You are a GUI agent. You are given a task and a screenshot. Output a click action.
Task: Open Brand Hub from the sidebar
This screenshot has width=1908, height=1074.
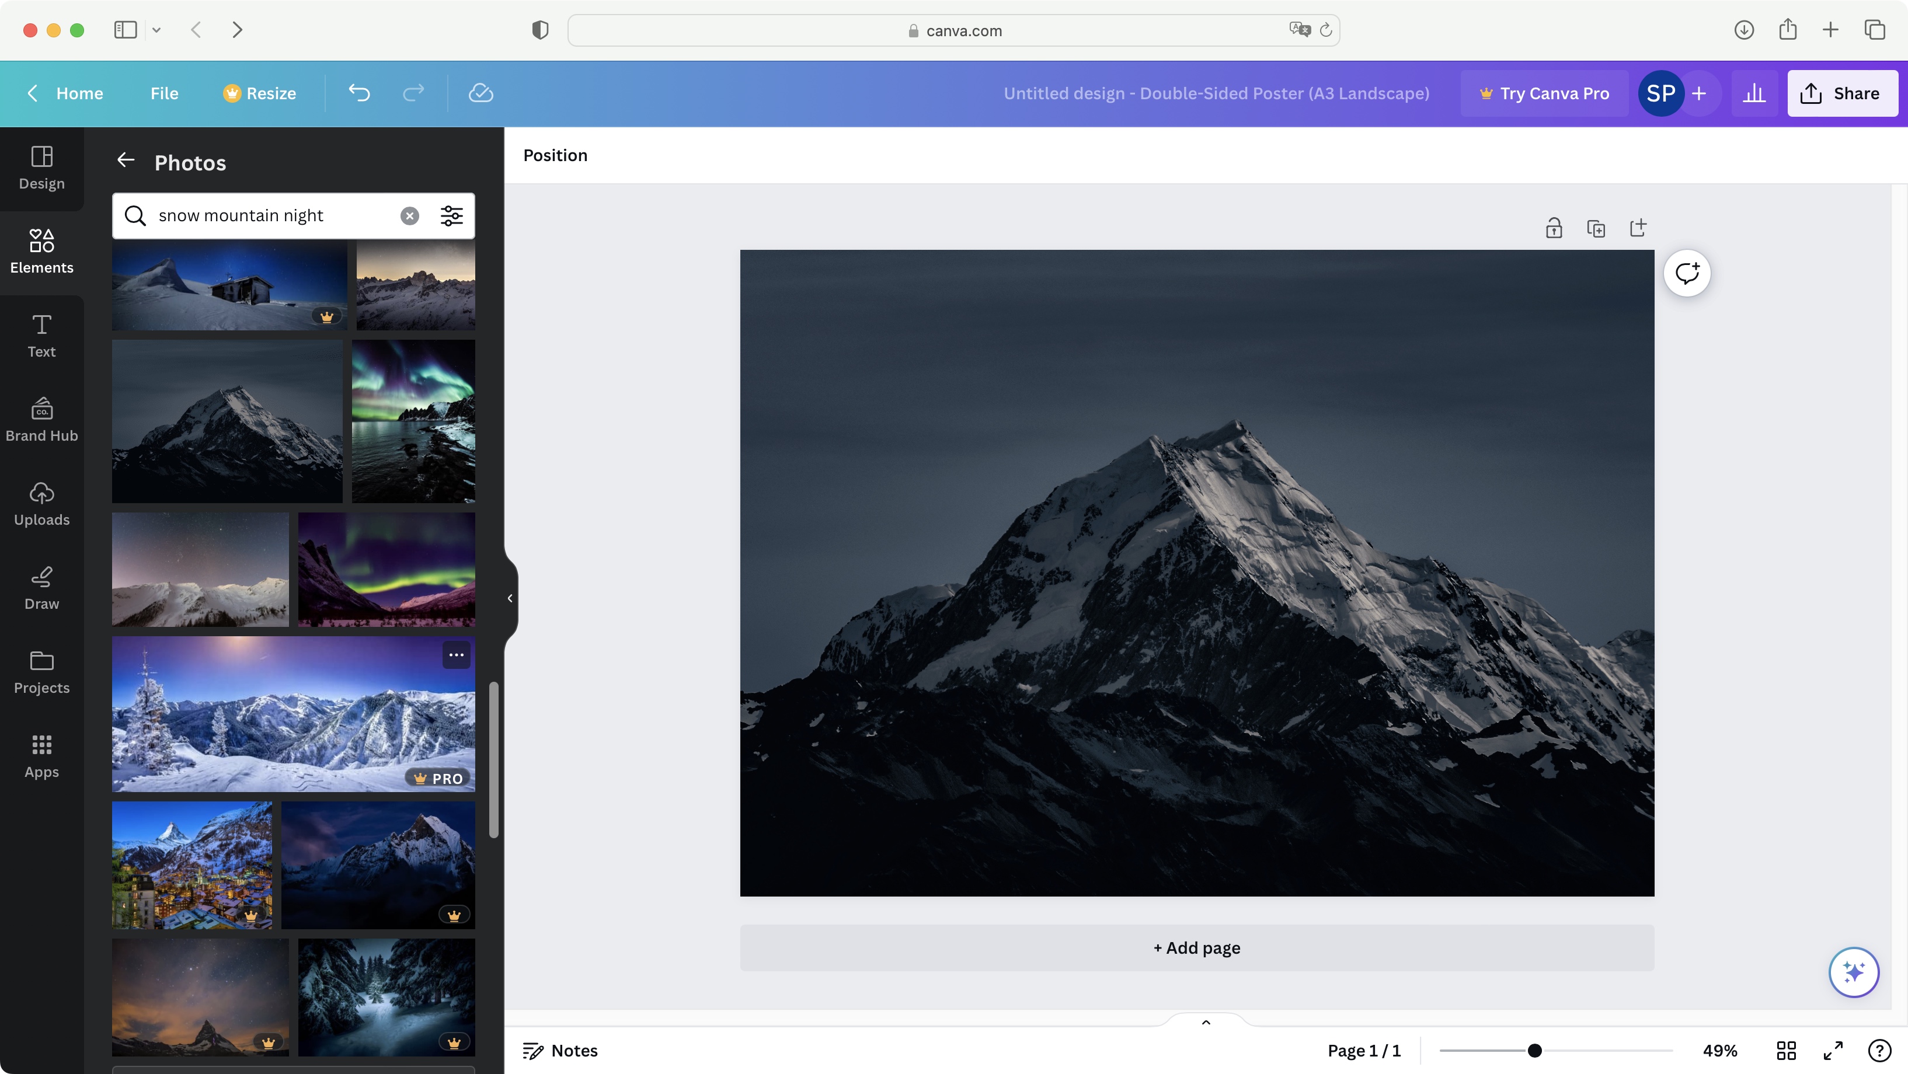41,419
